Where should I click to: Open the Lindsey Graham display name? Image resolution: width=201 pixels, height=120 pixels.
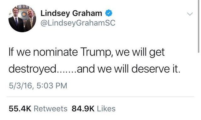click(71, 13)
